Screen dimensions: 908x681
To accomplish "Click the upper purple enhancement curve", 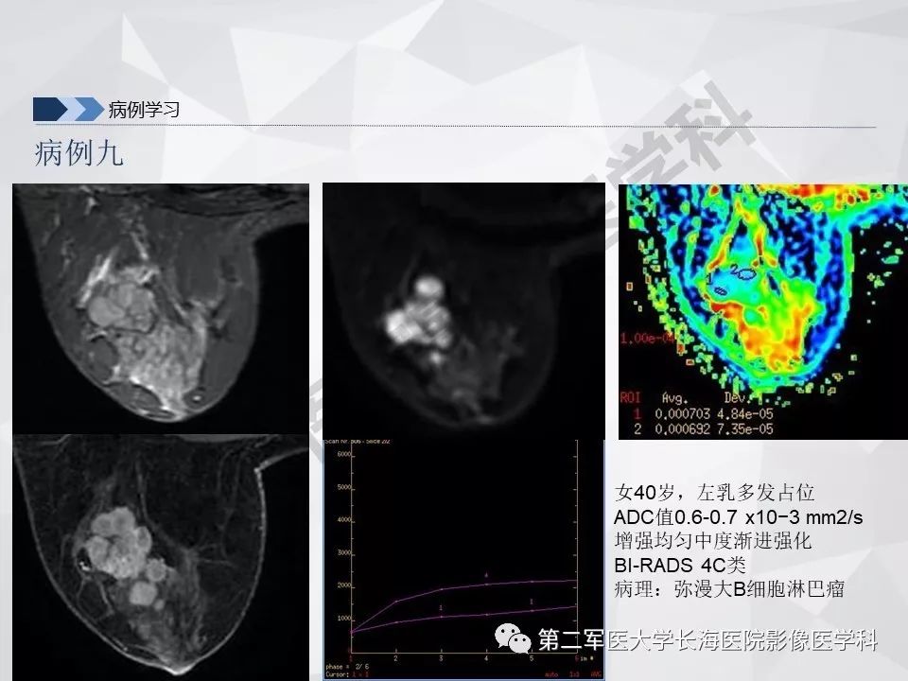I will [463, 588].
